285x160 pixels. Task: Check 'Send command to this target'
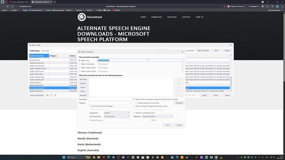[90, 106]
